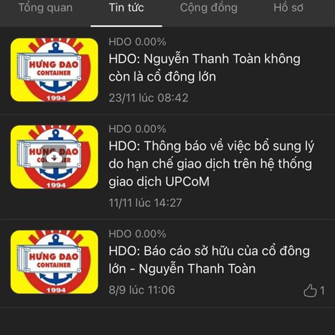
Task: Click the 8/9 lúc 11:06 timestamp
Action: tap(142, 290)
